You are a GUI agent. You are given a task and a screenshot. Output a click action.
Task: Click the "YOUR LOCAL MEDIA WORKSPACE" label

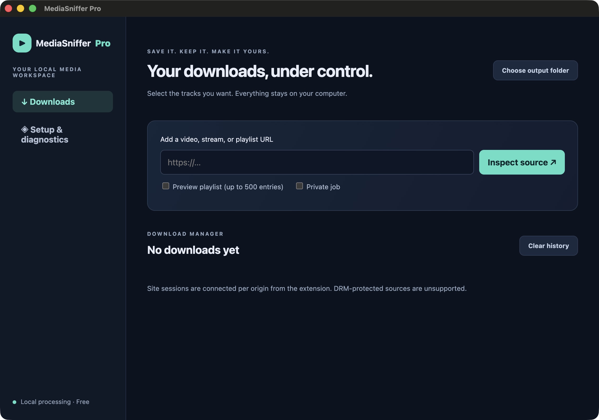coord(47,72)
